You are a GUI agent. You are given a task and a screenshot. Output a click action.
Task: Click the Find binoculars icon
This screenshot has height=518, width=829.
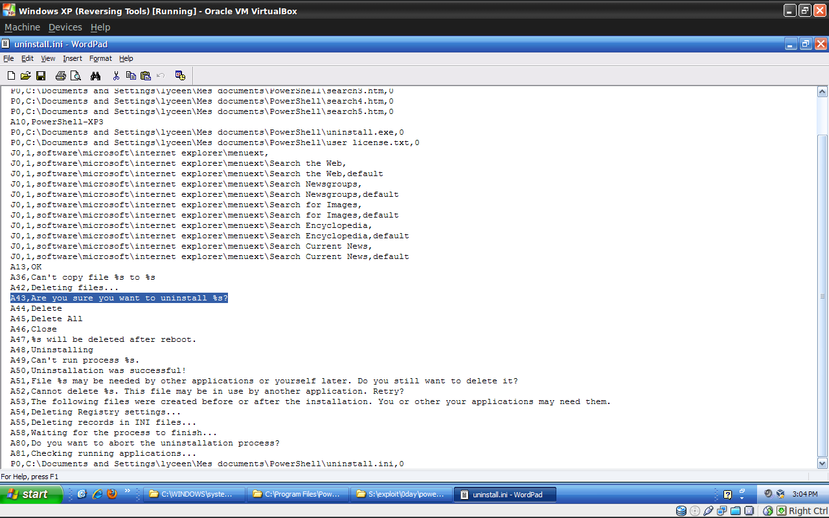(x=96, y=76)
